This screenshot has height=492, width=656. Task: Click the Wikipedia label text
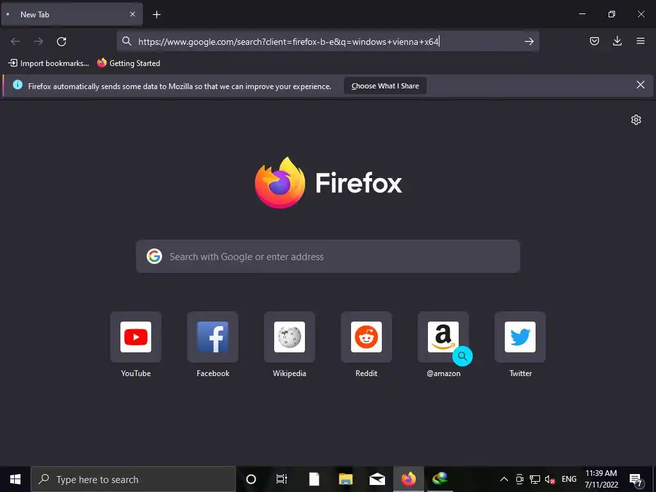click(x=290, y=373)
